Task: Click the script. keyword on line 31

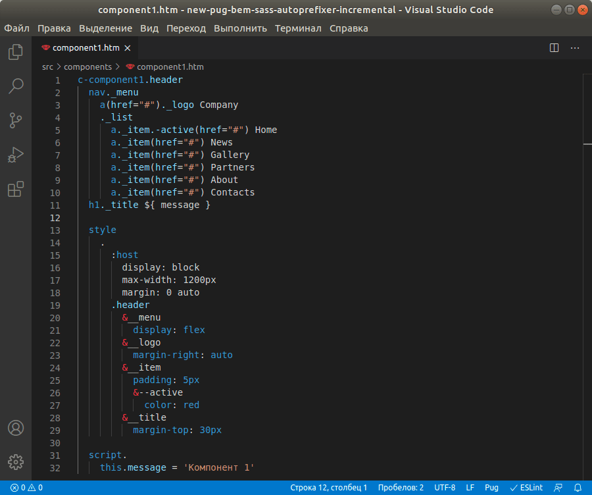Action: (108, 455)
